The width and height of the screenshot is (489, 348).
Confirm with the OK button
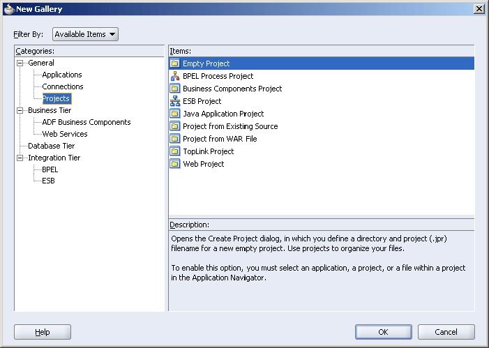[x=383, y=332]
